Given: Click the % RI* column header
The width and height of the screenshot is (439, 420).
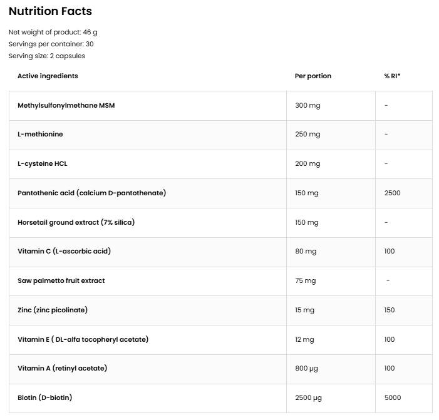Looking at the screenshot, I should point(392,76).
